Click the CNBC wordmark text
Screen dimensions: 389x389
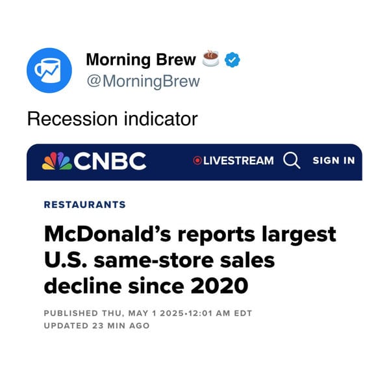(110, 161)
